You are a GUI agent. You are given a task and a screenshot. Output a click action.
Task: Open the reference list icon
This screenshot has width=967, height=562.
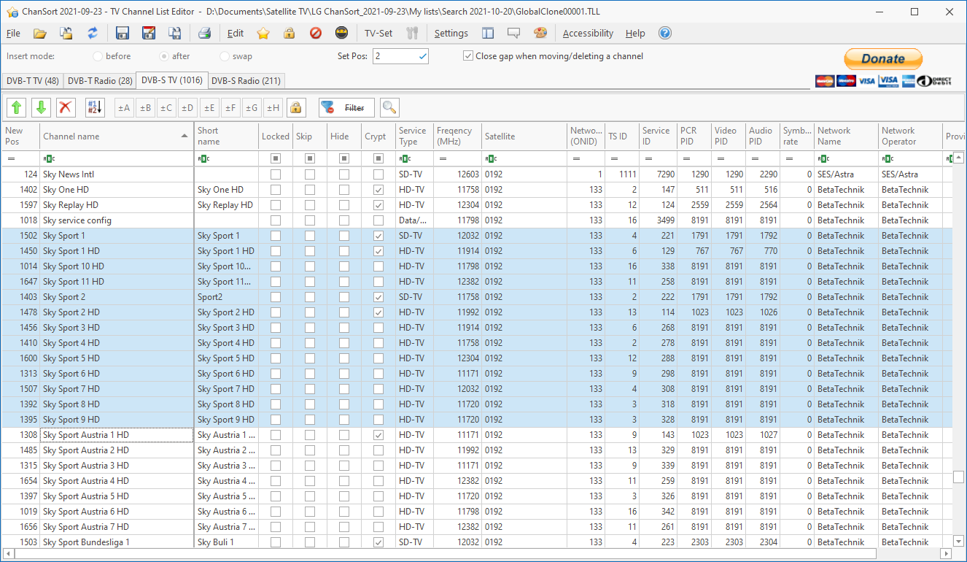(x=66, y=33)
